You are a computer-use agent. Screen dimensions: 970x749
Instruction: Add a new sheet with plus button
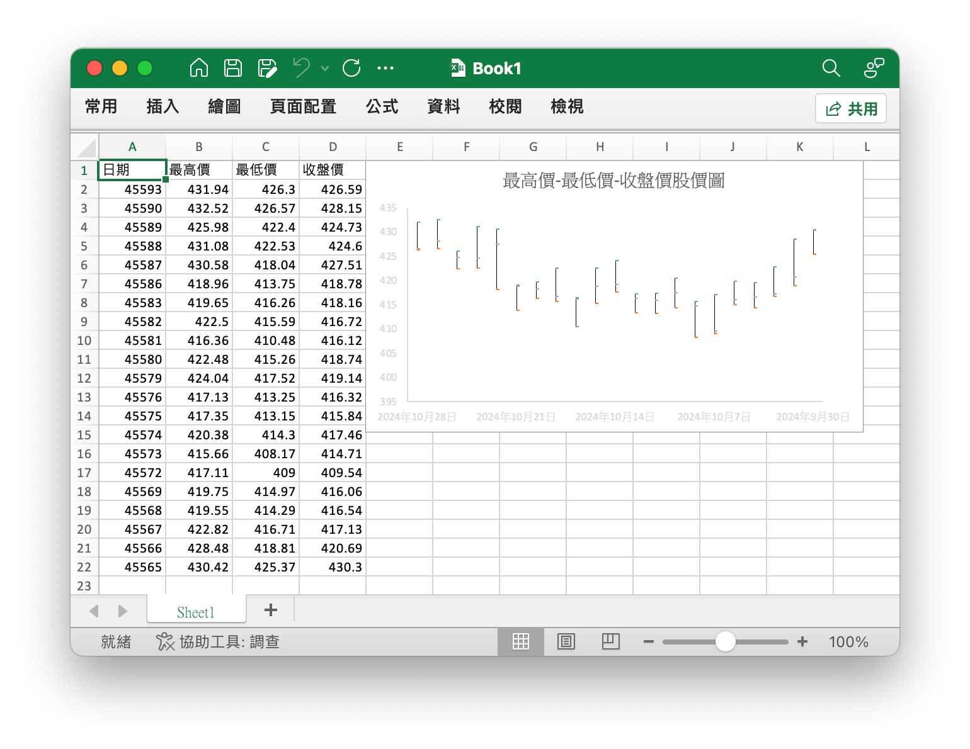(271, 610)
